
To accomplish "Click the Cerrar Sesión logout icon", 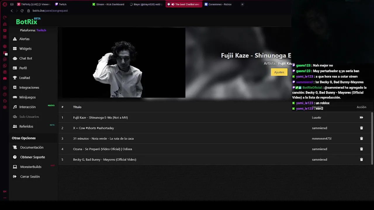I will coord(15,176).
